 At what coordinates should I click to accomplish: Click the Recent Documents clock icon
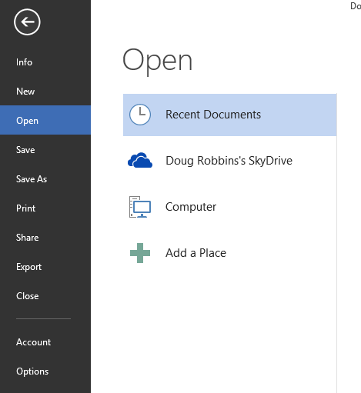[x=140, y=115]
